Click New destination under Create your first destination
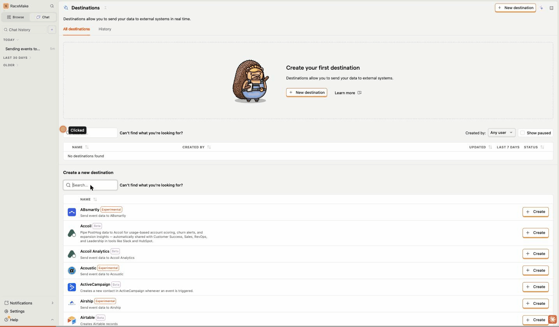 [306, 93]
